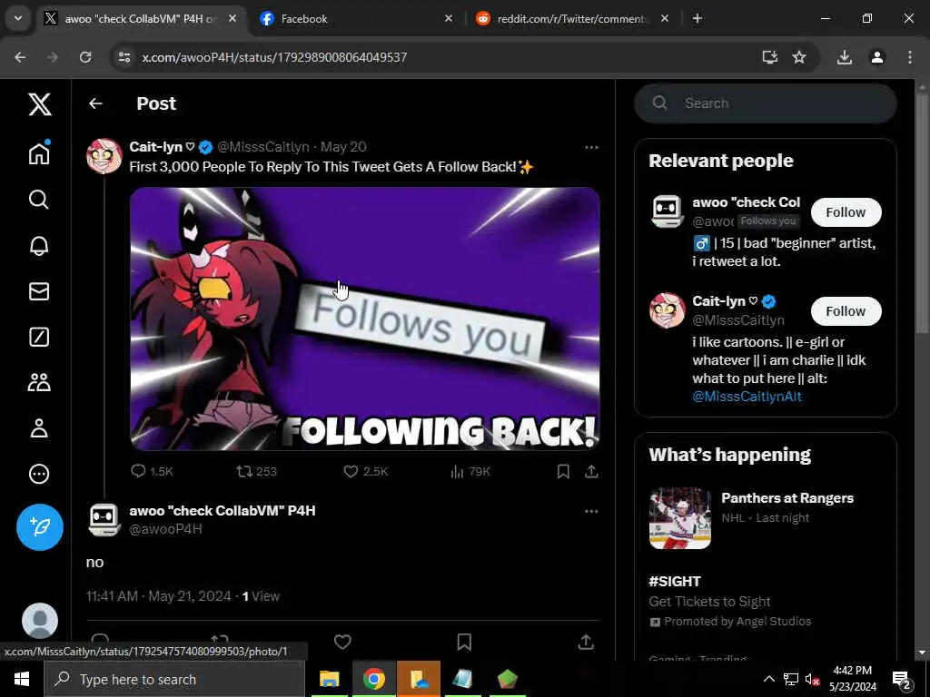Open the Panthers at Rangers thumbnail
The image size is (930, 697).
[679, 518]
